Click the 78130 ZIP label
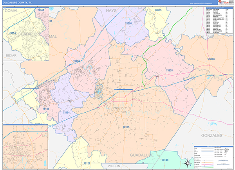Screen dimensions: 235x170 [x=76, y=61]
